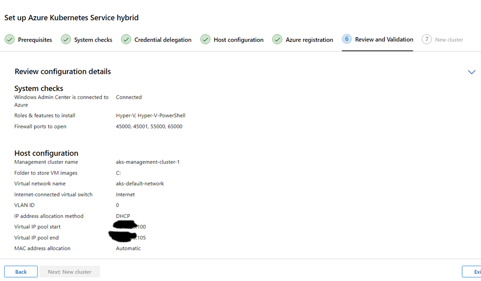Click the Roles & features to install label

coord(45,115)
